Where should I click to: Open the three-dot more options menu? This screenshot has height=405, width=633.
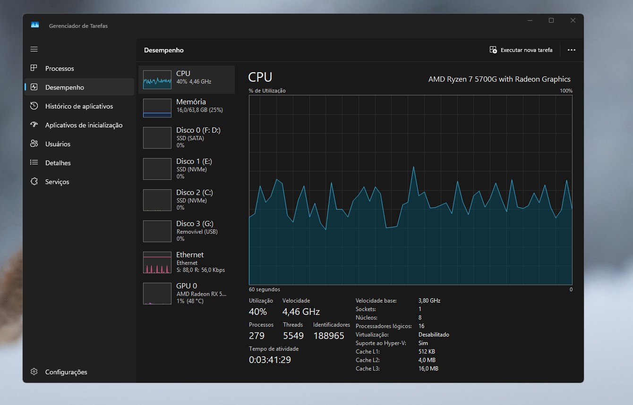(571, 50)
